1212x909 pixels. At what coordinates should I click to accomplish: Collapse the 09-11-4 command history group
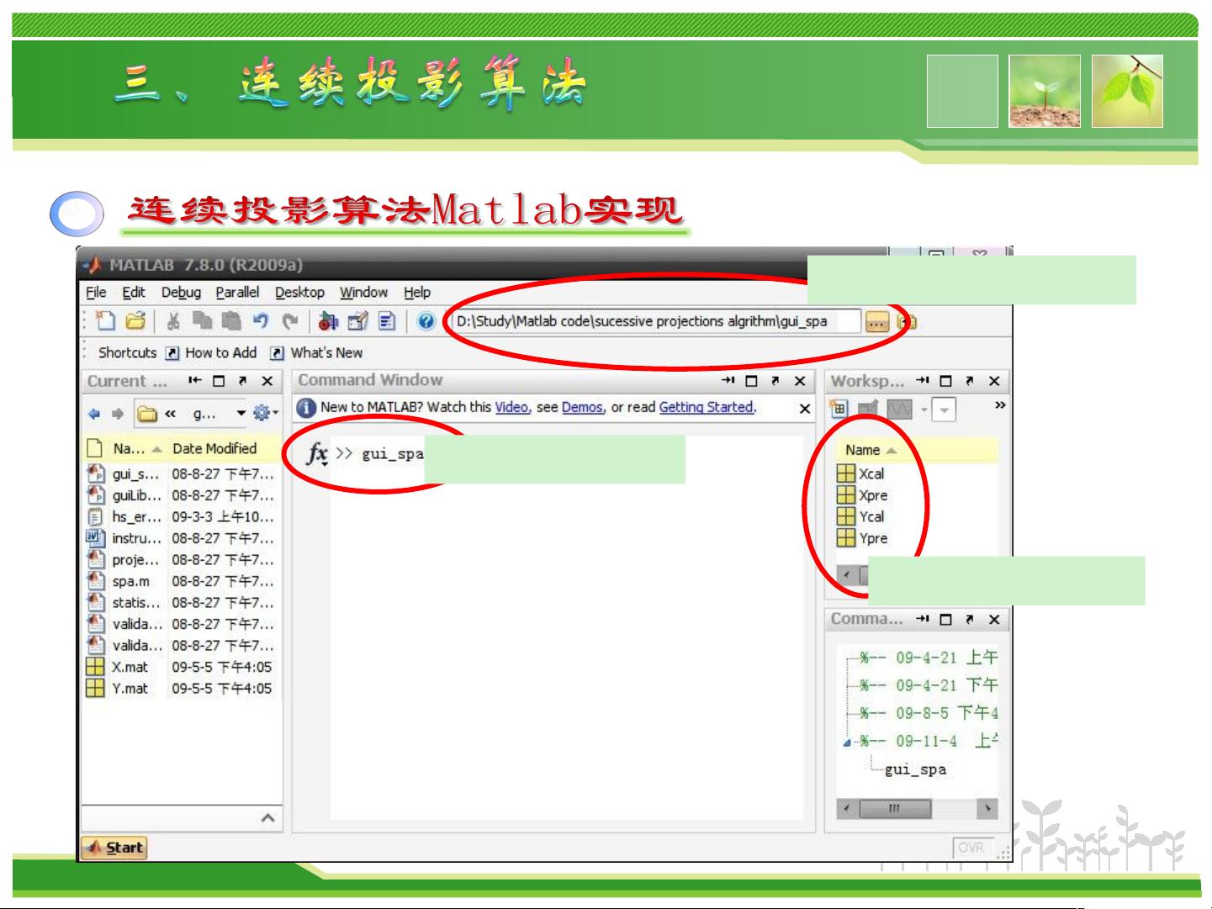[847, 743]
